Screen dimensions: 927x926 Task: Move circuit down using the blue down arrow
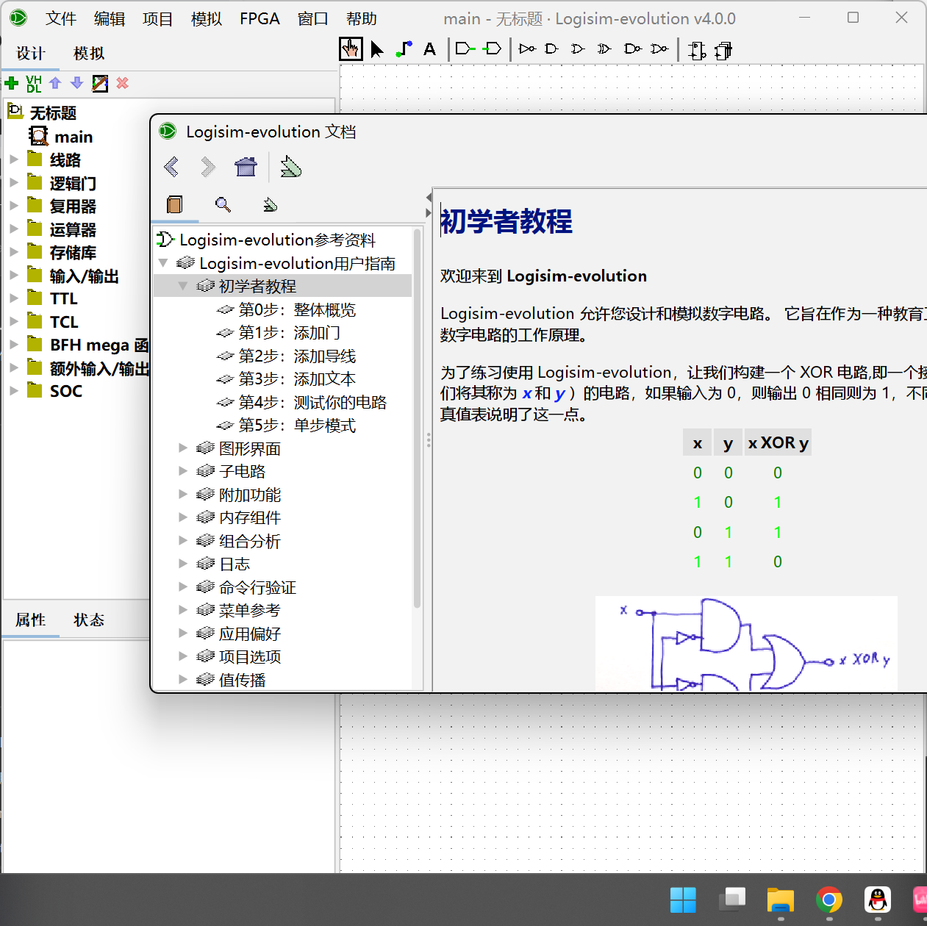76,83
